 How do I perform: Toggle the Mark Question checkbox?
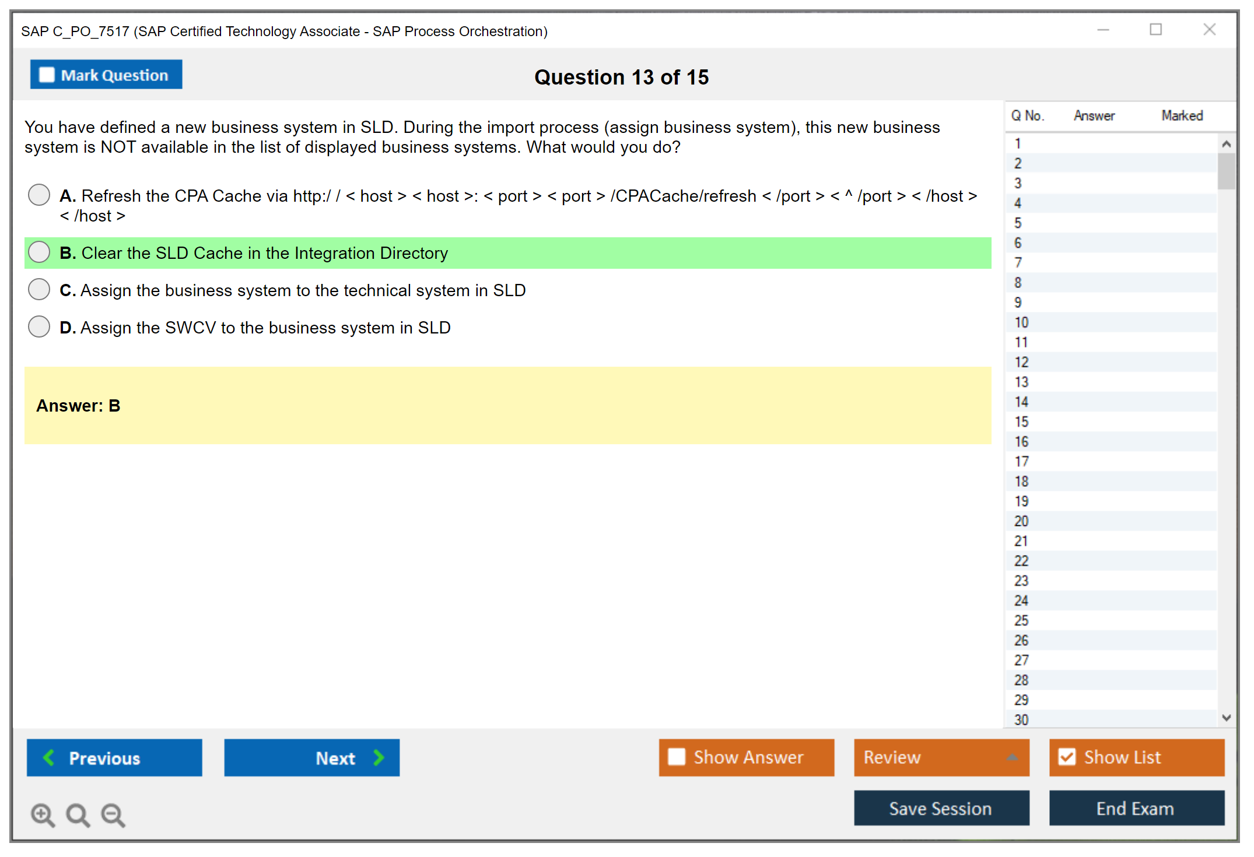47,75
